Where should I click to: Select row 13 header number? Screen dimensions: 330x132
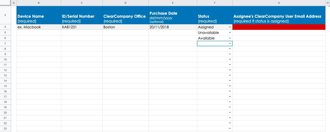tap(5, 75)
